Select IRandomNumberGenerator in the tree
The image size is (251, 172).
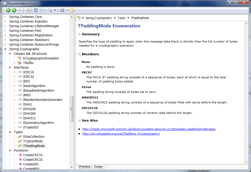pyautogui.click(x=43, y=100)
